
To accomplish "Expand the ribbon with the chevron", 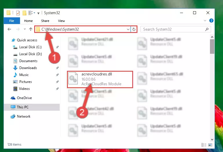I will tap(205, 21).
